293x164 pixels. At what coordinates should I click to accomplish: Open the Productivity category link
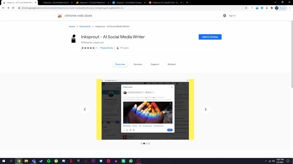click(x=106, y=48)
